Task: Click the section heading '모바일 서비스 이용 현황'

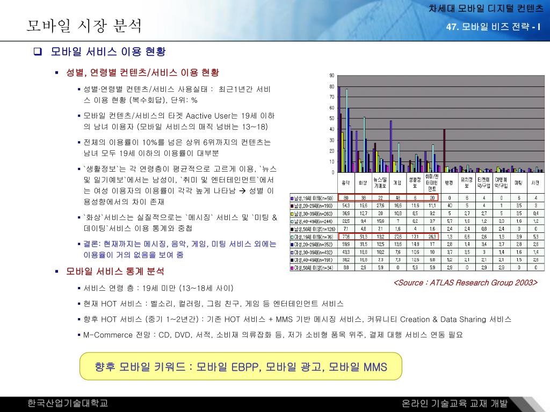Action: pyautogui.click(x=108, y=51)
